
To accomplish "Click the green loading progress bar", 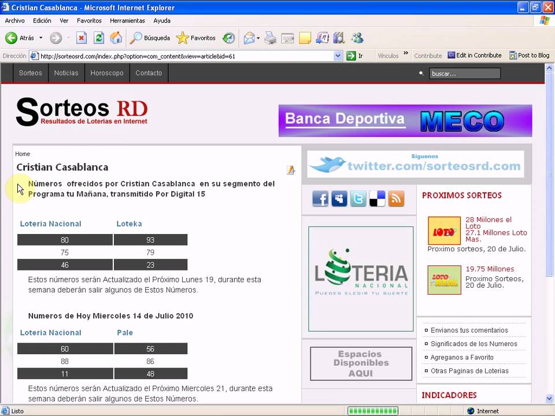I will 373,411.
